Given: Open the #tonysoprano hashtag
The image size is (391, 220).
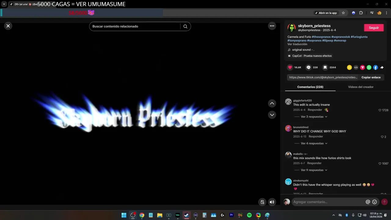Looking at the screenshot, I should click(x=297, y=40).
